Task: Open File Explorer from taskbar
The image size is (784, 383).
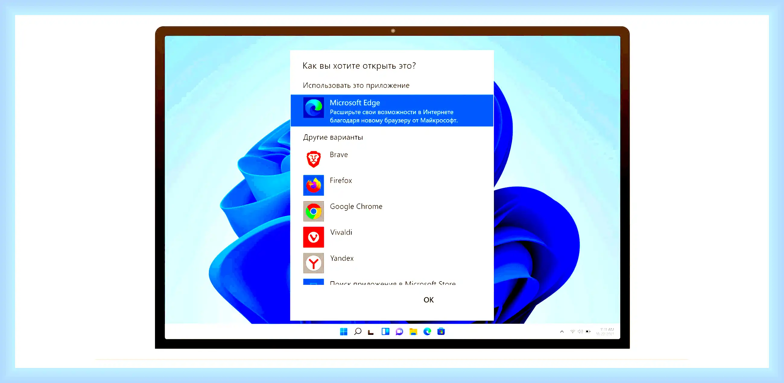Action: click(413, 332)
